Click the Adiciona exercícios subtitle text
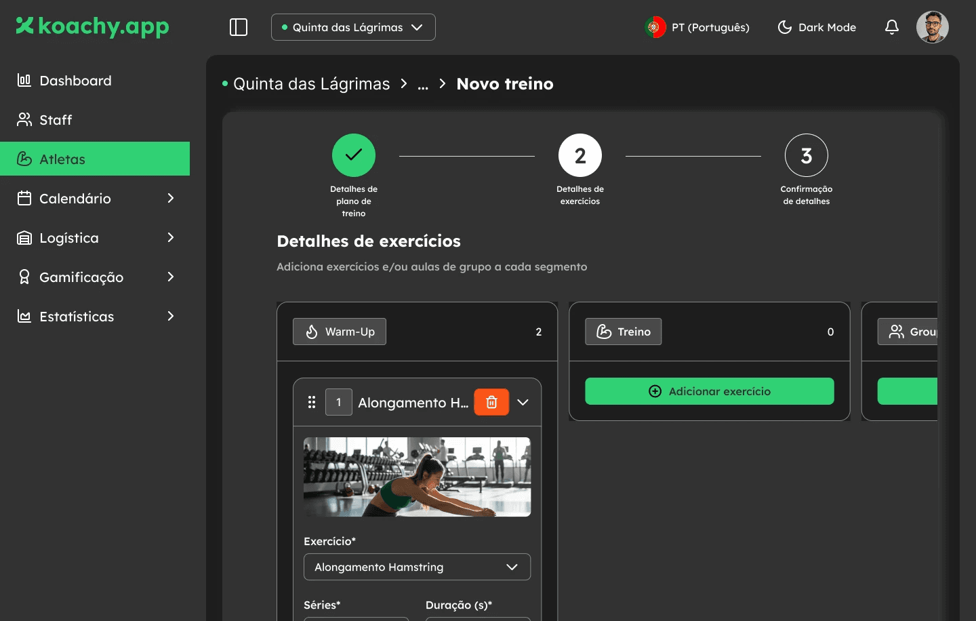 (x=432, y=267)
